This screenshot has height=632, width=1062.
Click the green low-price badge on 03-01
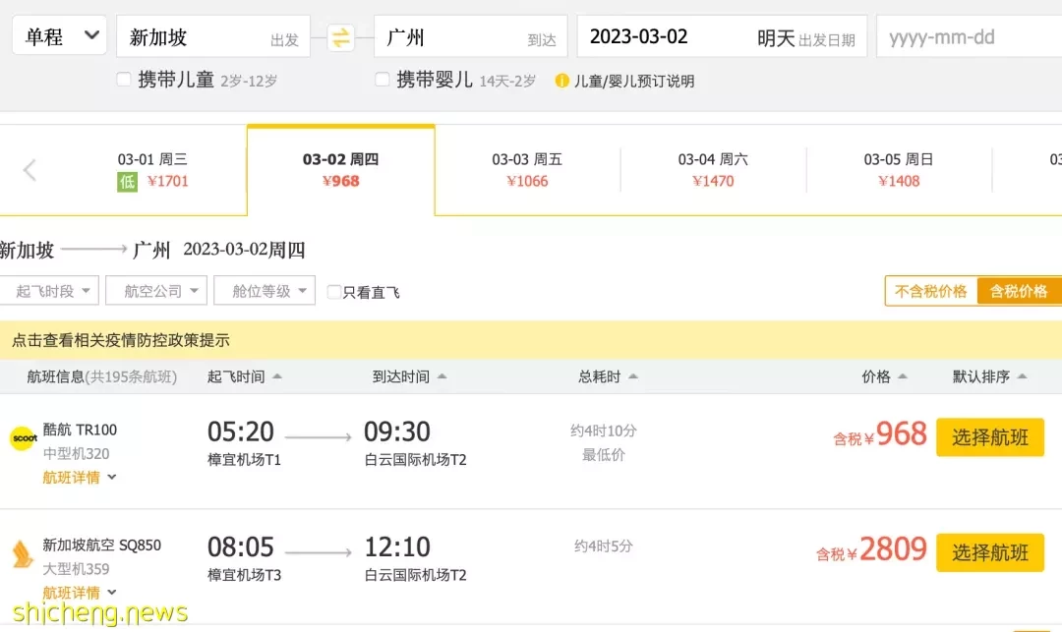pos(127,182)
